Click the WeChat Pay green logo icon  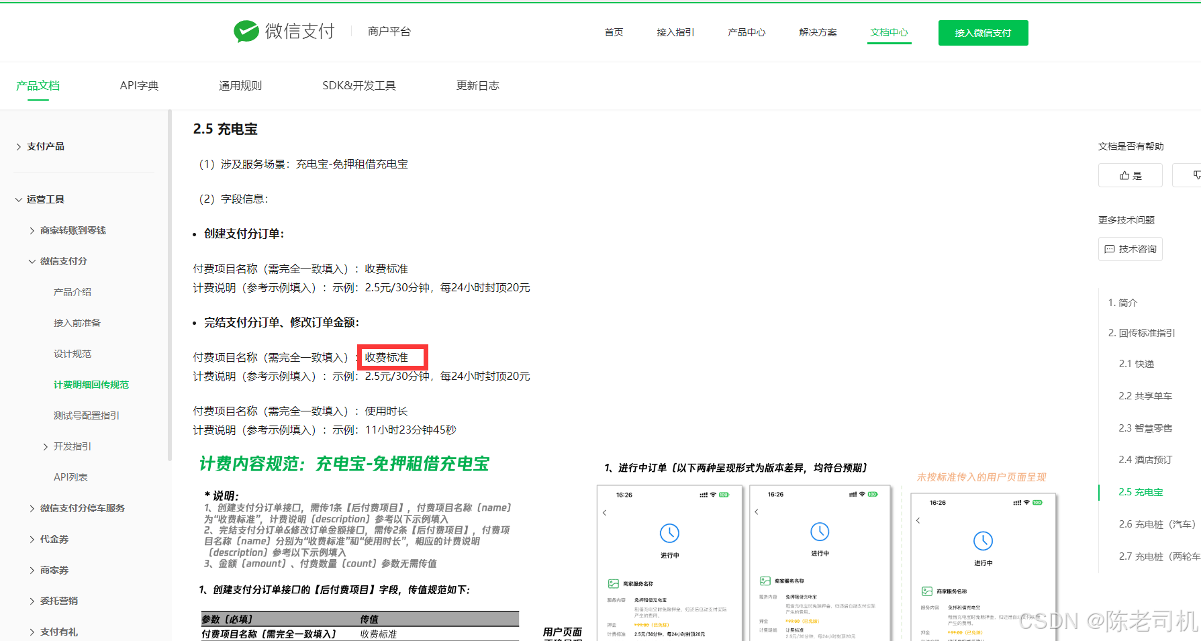(x=246, y=31)
